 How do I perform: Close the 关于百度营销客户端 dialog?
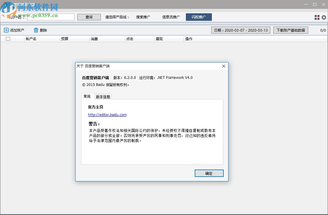[223, 66]
